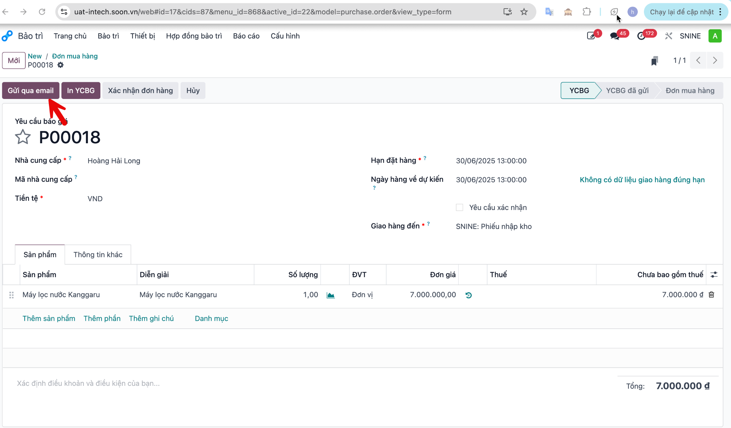This screenshot has width=731, height=428.
Task: Click the gear icon next to P00018
Action: (61, 65)
